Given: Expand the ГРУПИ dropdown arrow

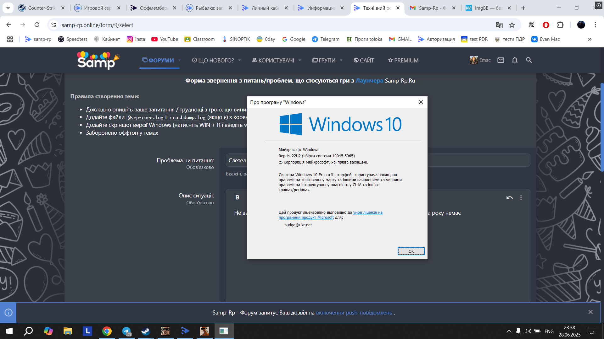Looking at the screenshot, I should pos(341,60).
